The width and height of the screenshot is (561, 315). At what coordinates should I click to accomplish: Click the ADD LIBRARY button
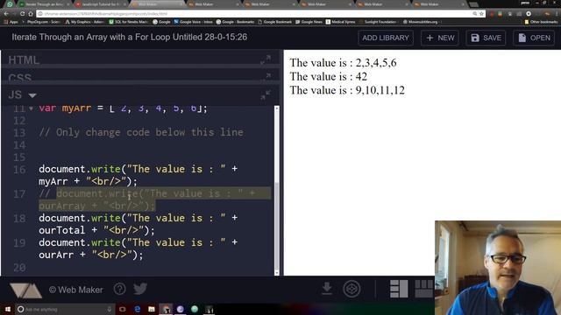pyautogui.click(x=386, y=38)
